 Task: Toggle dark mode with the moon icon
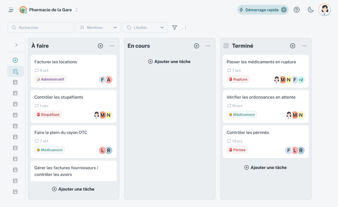coord(311,10)
